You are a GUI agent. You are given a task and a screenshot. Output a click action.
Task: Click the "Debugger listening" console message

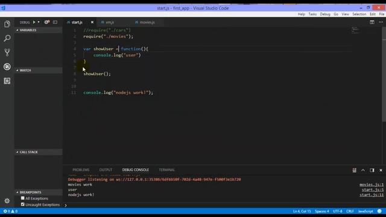(x=154, y=180)
